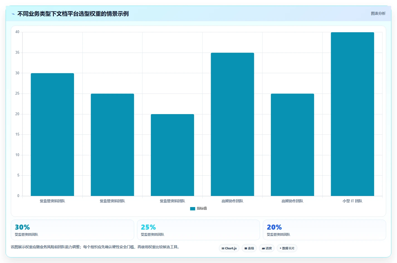Open the 20% stat card
The width and height of the screenshot is (397, 263).
324,230
